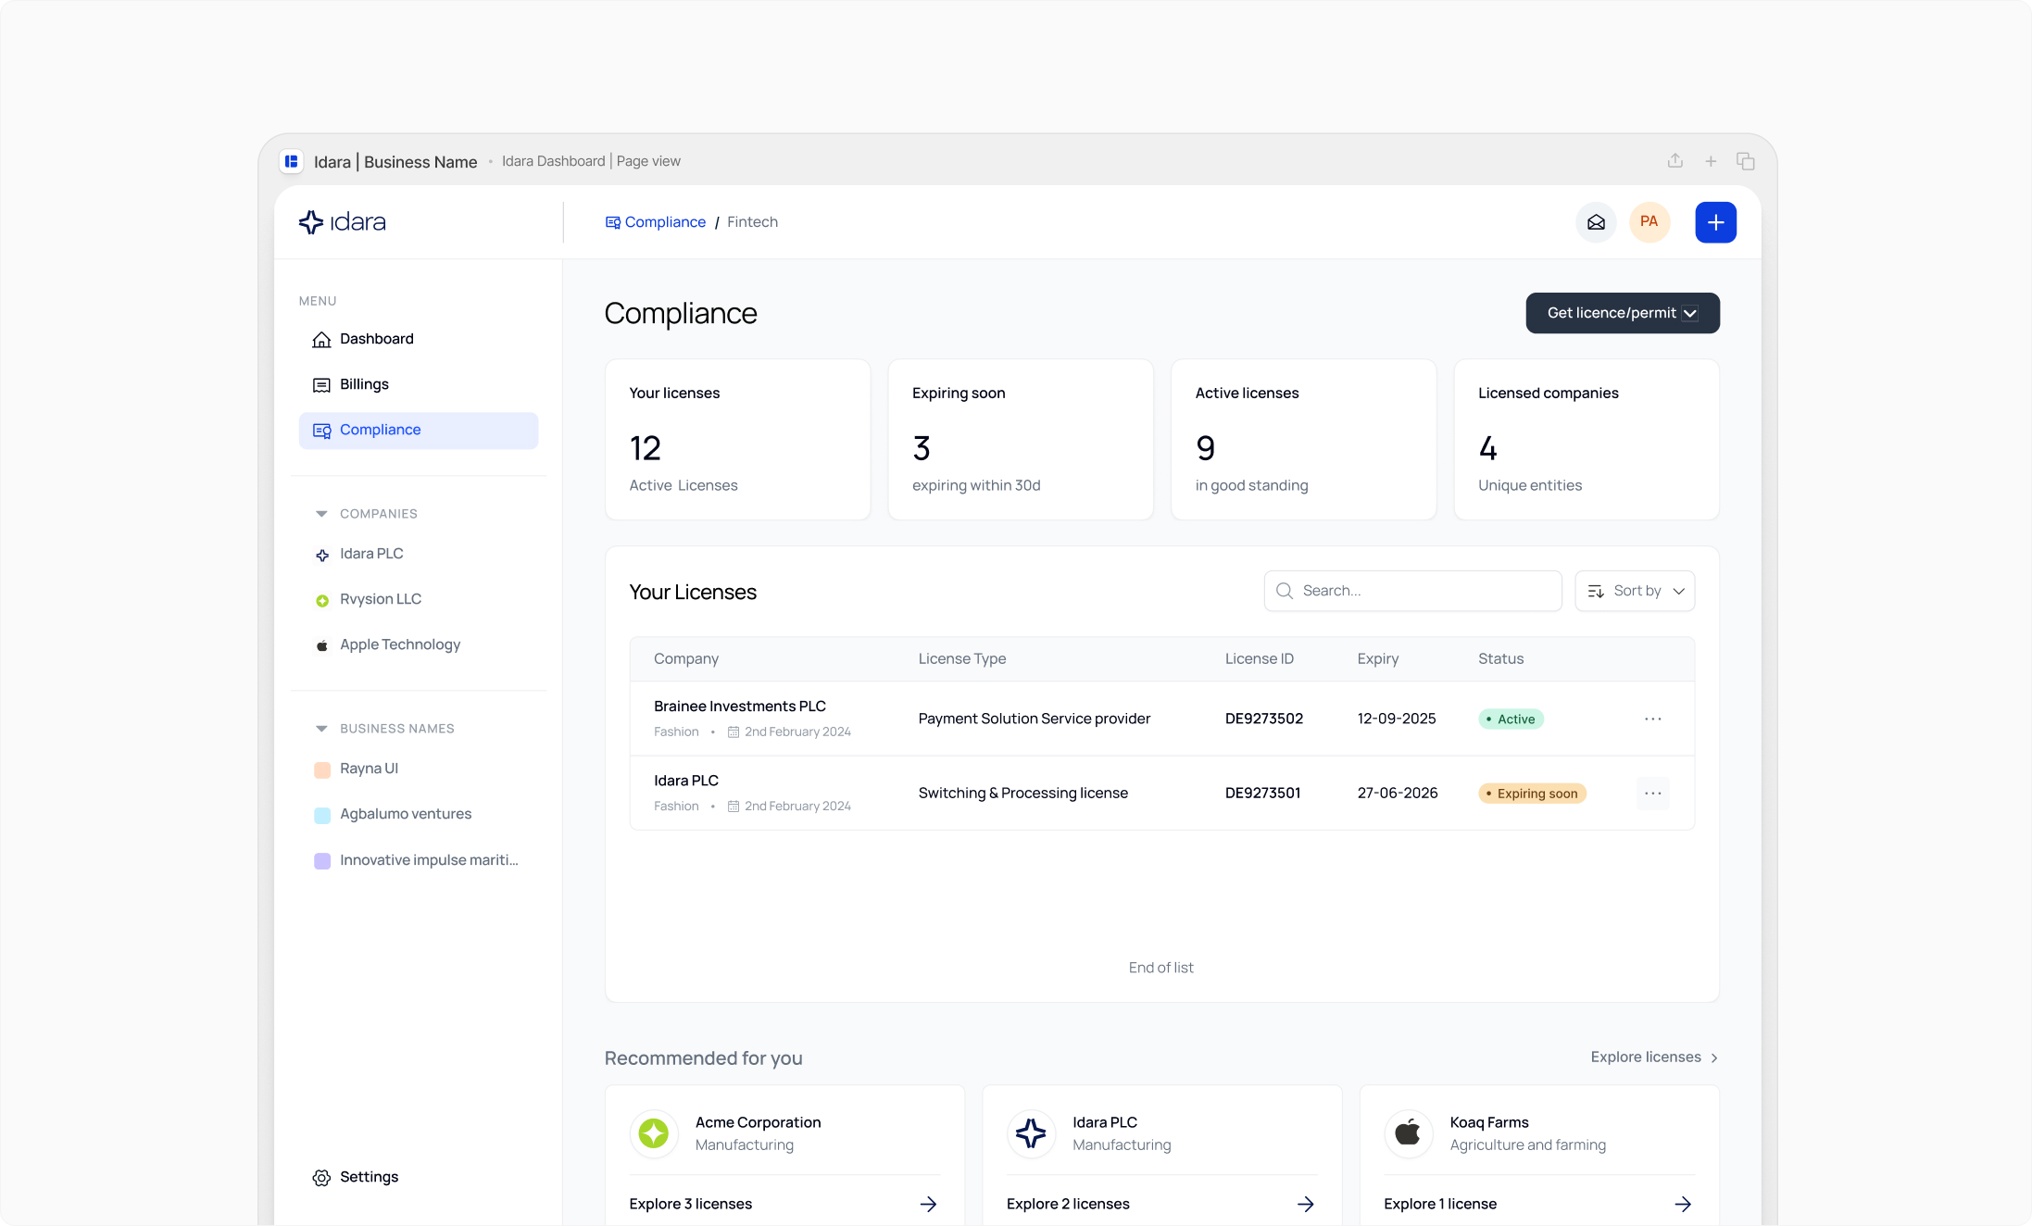Click arrow next to Explore 3 licenses

coord(928,1204)
